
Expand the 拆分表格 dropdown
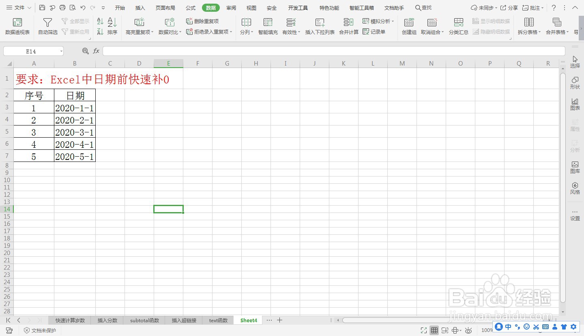point(540,32)
